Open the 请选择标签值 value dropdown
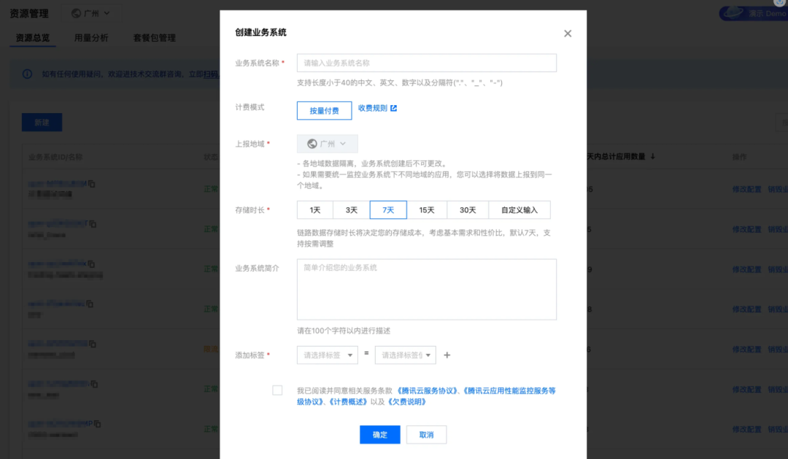Screen dimensions: 788x459 click(x=405, y=355)
